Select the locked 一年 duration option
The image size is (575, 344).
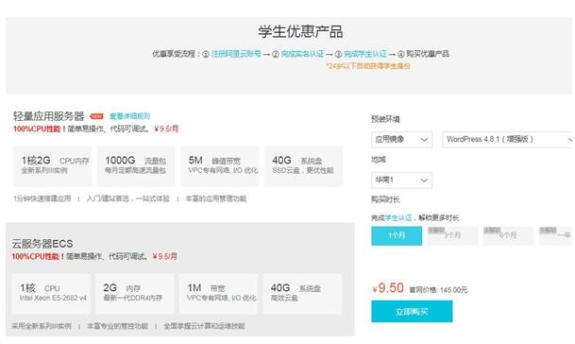tap(555, 235)
